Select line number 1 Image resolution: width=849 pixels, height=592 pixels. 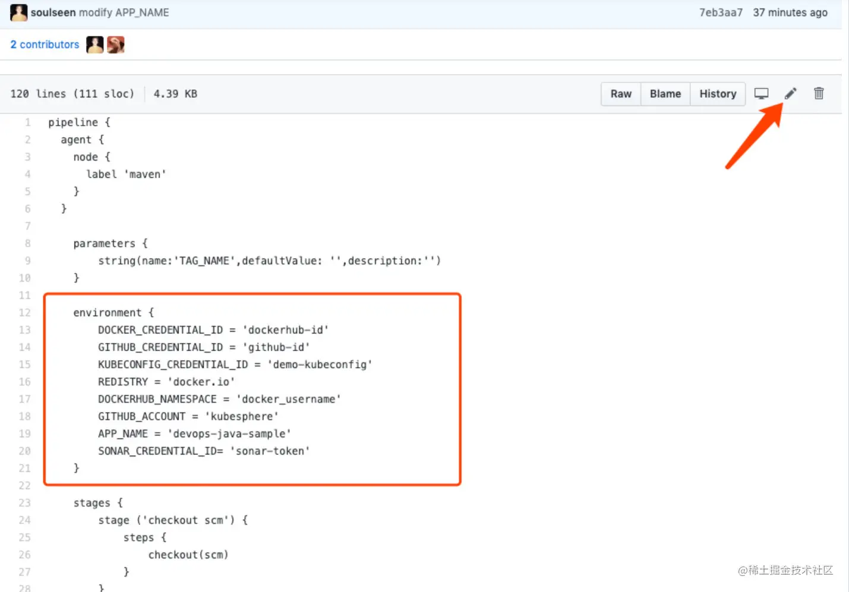click(x=27, y=122)
